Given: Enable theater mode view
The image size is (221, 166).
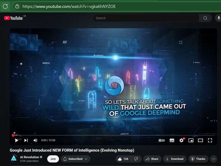Looking at the screenshot, I should coord(200,140).
